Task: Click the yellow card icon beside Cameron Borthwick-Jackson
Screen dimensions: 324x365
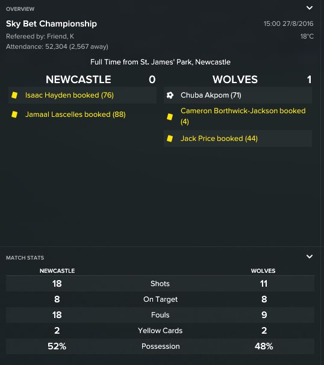Action: pyautogui.click(x=170, y=116)
